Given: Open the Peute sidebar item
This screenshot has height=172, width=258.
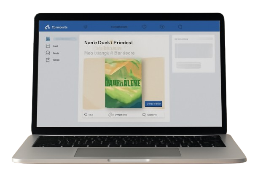Looking at the screenshot, I should point(56,53).
